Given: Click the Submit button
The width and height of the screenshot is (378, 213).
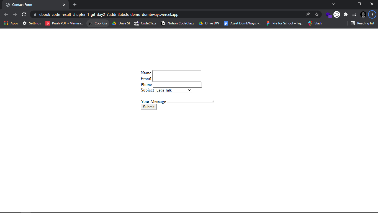Looking at the screenshot, I should tap(149, 107).
